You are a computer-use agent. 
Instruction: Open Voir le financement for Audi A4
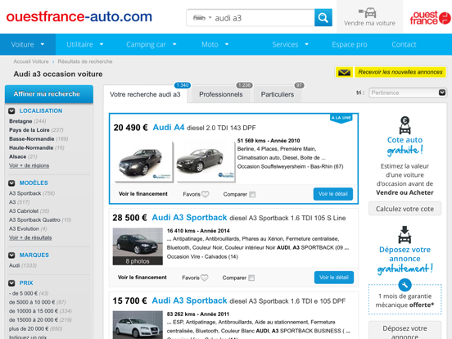click(x=143, y=194)
